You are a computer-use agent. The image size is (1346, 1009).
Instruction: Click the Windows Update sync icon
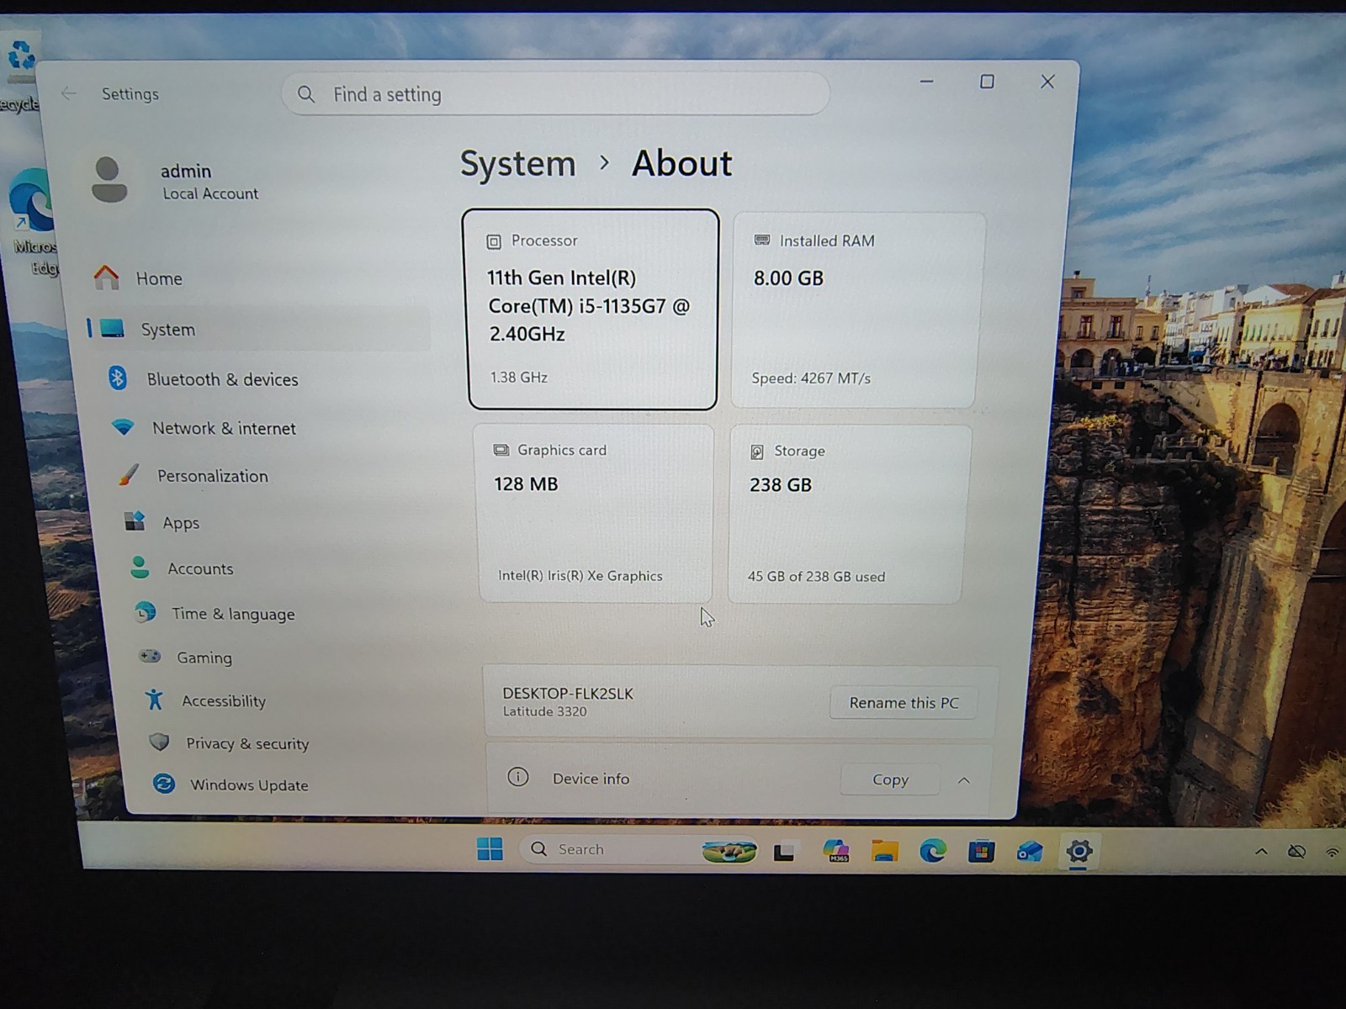click(x=164, y=784)
